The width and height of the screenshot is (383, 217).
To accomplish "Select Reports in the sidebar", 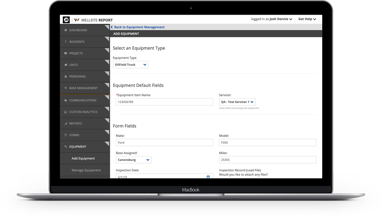I will tap(75, 124).
